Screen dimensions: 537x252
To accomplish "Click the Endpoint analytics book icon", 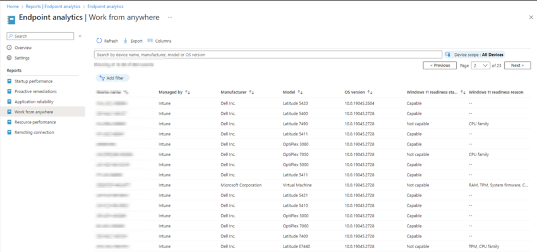I will (x=11, y=20).
